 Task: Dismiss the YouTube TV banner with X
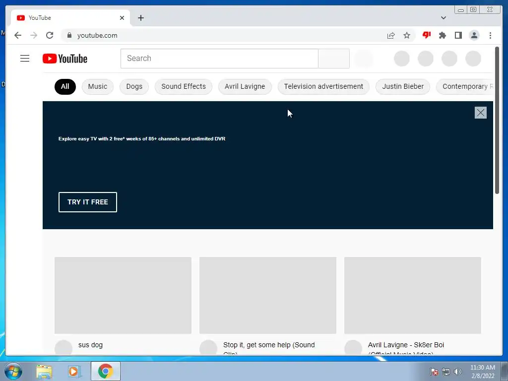click(480, 113)
